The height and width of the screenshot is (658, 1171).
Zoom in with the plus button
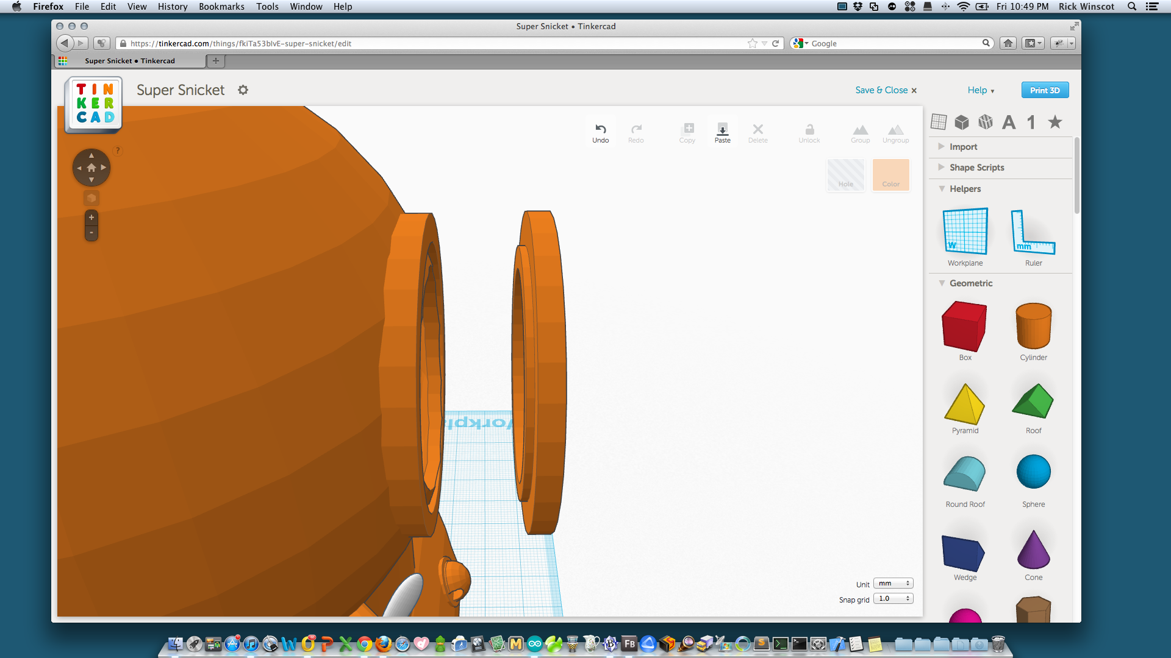pyautogui.click(x=91, y=218)
